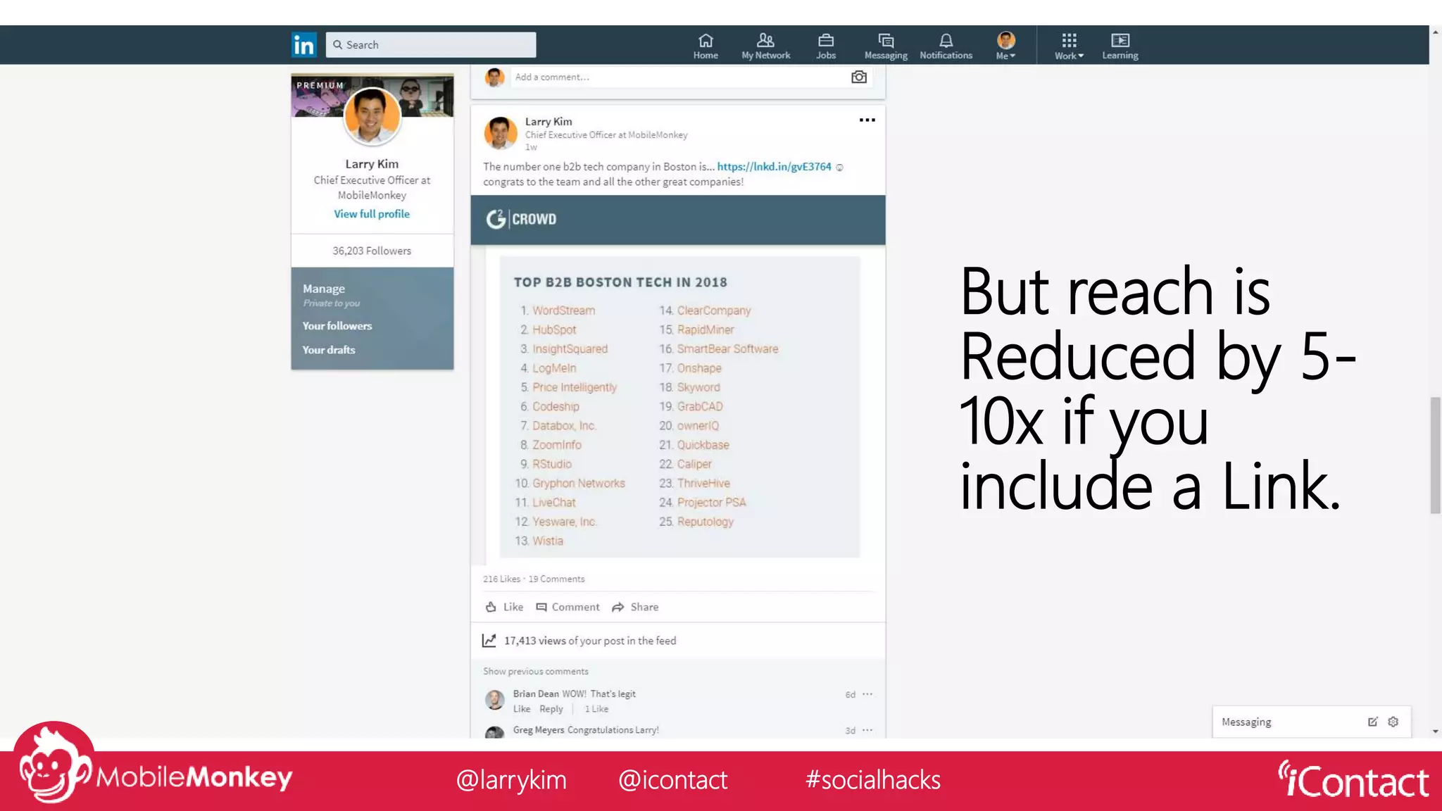This screenshot has width=1442, height=811.
Task: Click Show previous comments
Action: (536, 672)
